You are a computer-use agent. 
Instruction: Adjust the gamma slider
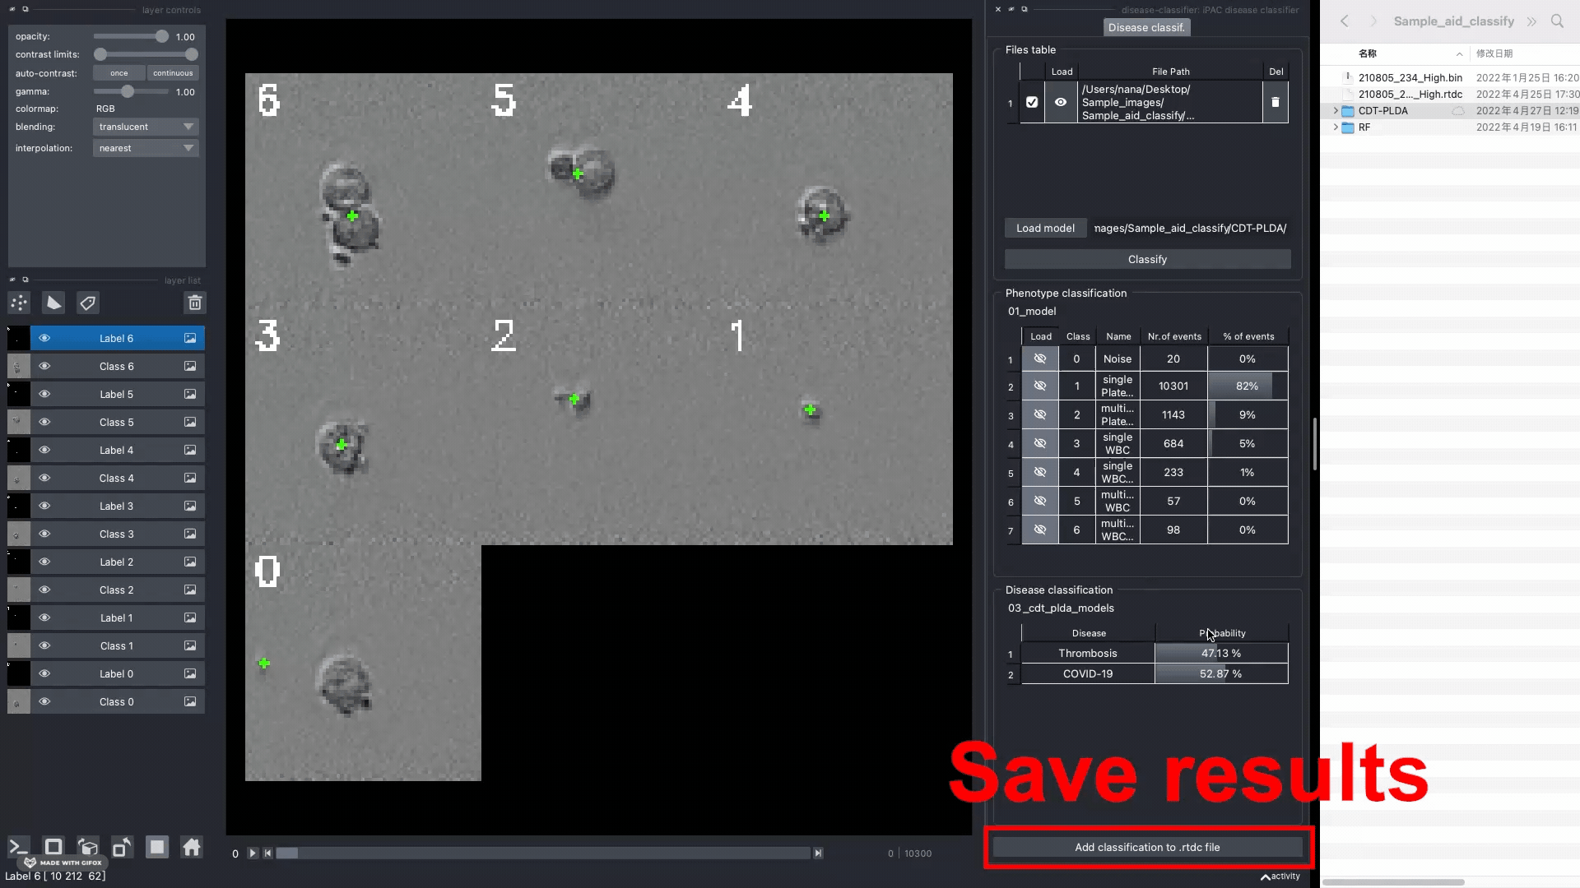pyautogui.click(x=128, y=91)
